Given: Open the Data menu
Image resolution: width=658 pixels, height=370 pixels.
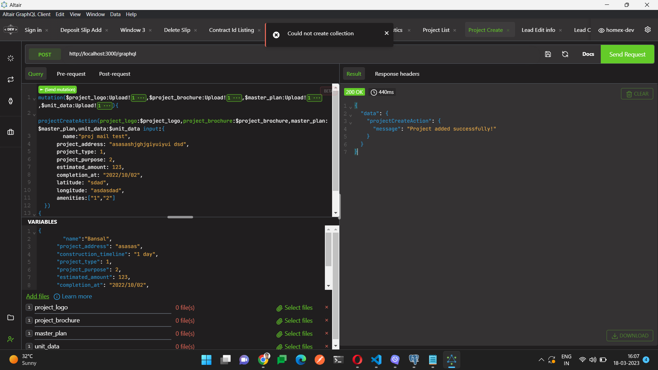Looking at the screenshot, I should [115, 14].
